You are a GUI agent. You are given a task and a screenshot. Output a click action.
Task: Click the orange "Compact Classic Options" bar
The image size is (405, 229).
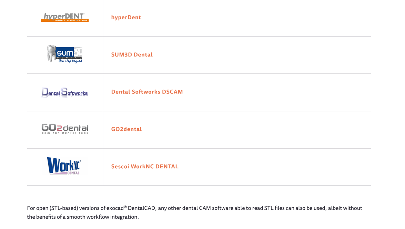[69, 20]
